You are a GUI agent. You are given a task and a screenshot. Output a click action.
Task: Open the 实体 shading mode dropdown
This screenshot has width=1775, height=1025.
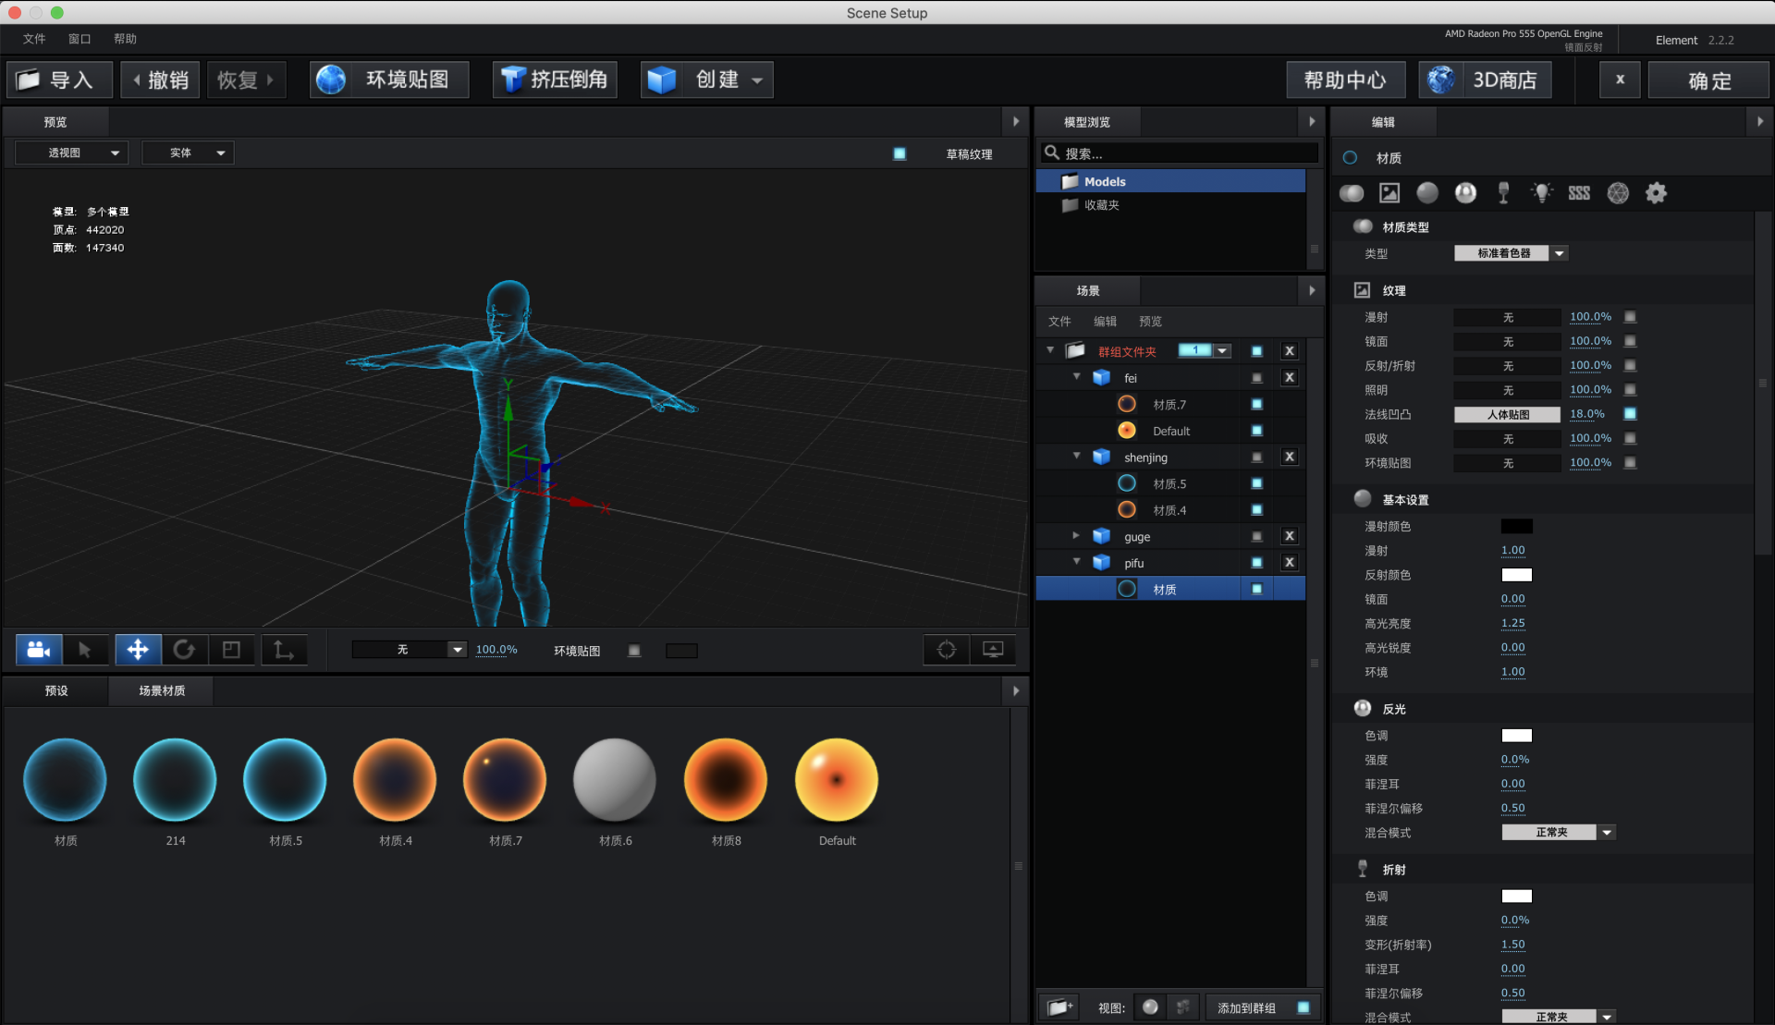click(188, 153)
